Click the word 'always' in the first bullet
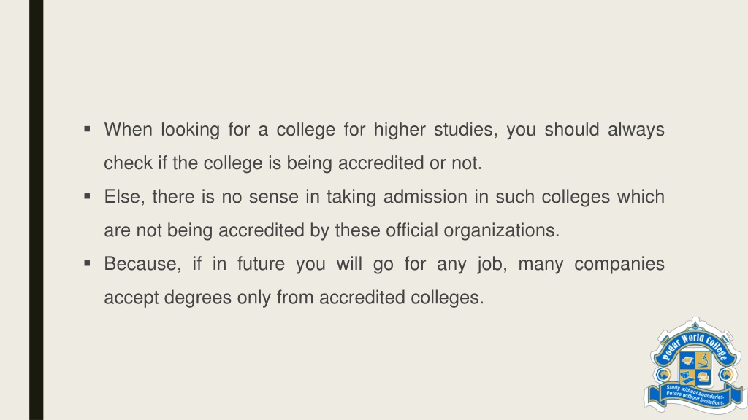This screenshot has width=748, height=420. [636, 130]
